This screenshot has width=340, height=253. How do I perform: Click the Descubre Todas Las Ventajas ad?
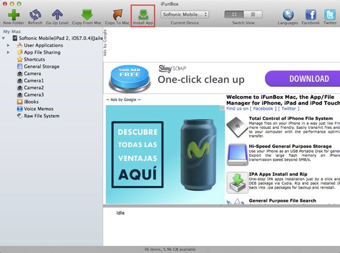pyautogui.click(x=165, y=155)
